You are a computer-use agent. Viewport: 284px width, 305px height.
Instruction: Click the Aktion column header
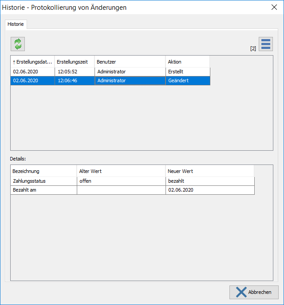pyautogui.click(x=187, y=62)
